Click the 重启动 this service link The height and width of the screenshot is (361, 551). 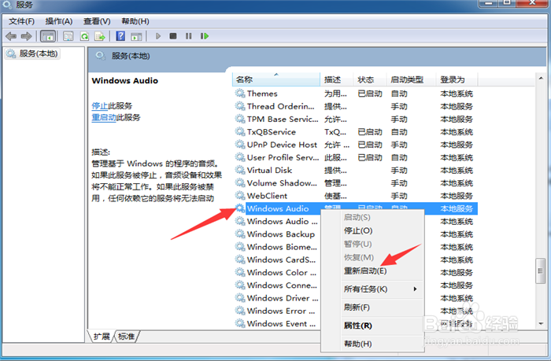(x=104, y=117)
